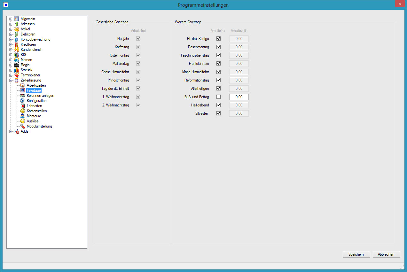This screenshot has width=407, height=272.
Task: Toggle the Silvester Arbeitsfrei checkbox
Action: coord(219,113)
